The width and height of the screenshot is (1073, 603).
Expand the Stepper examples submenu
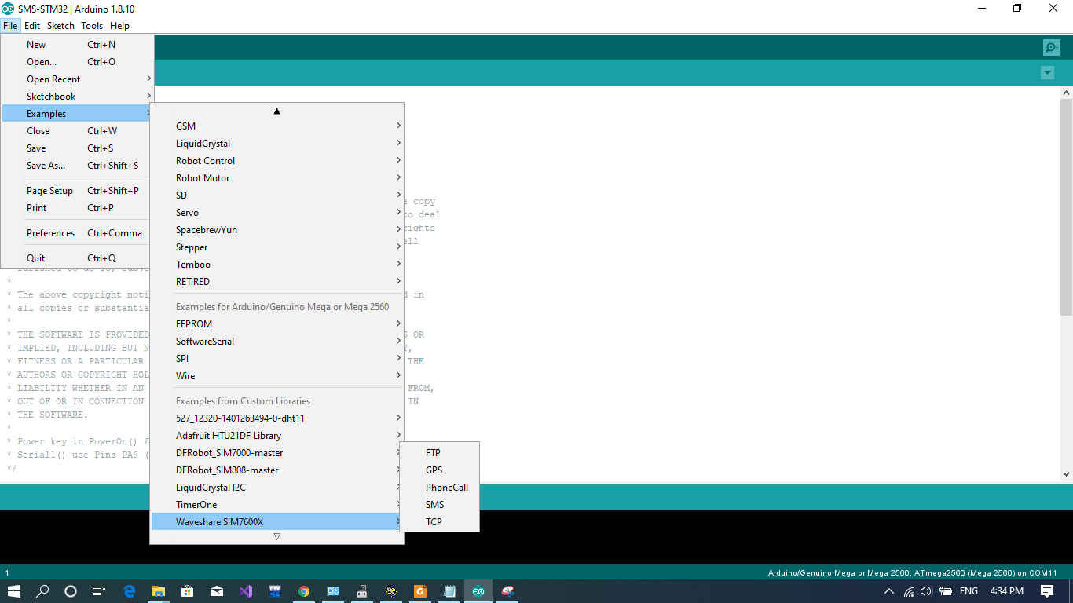276,247
